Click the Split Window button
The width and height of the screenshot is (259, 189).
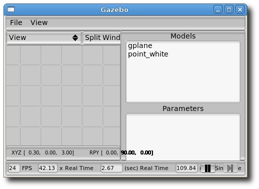(101, 38)
